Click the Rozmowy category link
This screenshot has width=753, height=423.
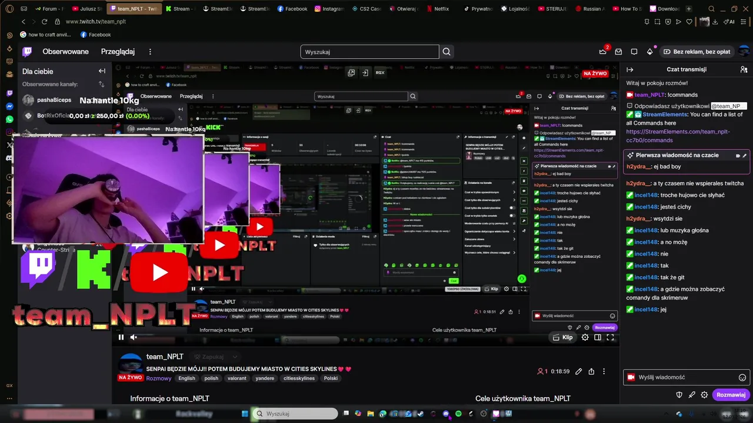click(x=159, y=378)
